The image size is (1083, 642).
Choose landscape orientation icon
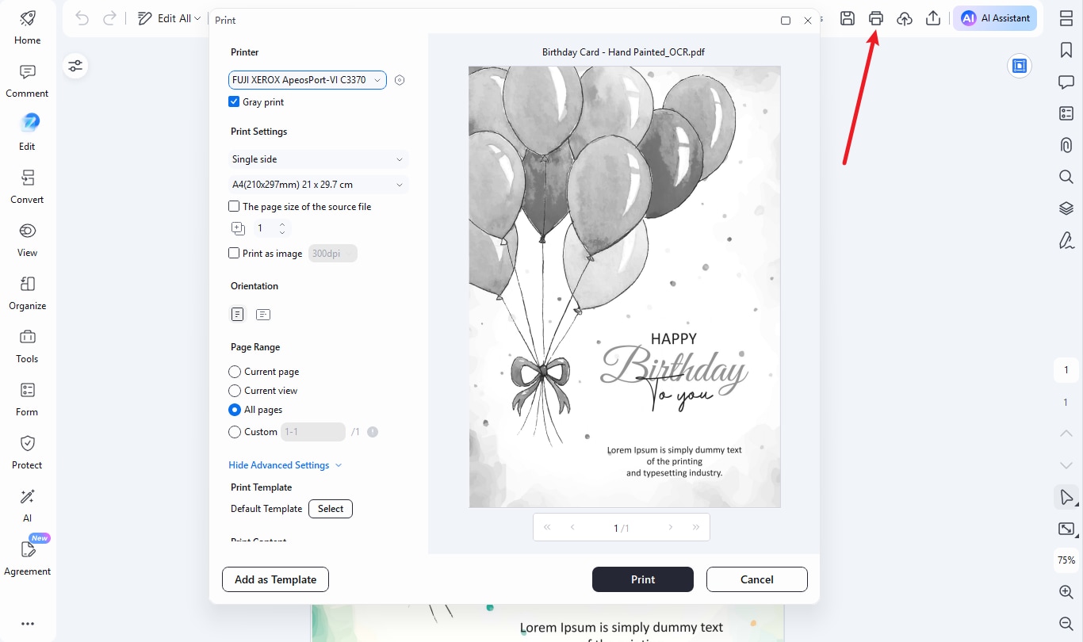263,314
